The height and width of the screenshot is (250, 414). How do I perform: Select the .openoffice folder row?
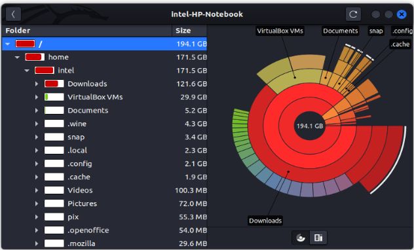pos(104,230)
